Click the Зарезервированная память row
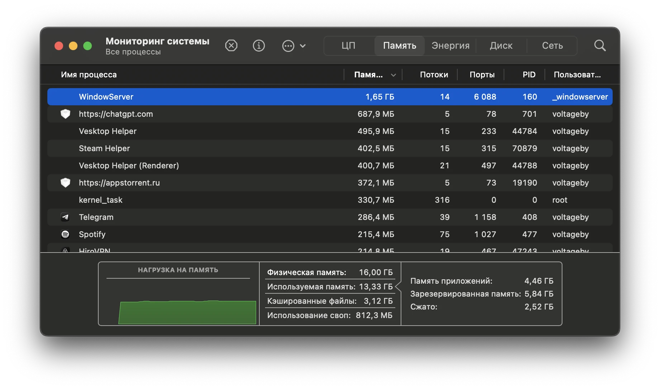Viewport: 660px width, 389px height. tap(482, 294)
